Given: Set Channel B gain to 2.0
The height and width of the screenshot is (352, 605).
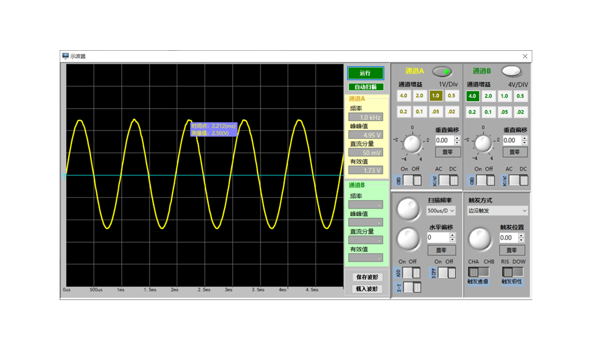Looking at the screenshot, I should click(488, 96).
